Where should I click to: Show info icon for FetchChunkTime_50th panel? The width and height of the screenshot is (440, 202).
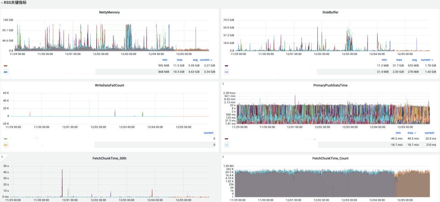2,156
